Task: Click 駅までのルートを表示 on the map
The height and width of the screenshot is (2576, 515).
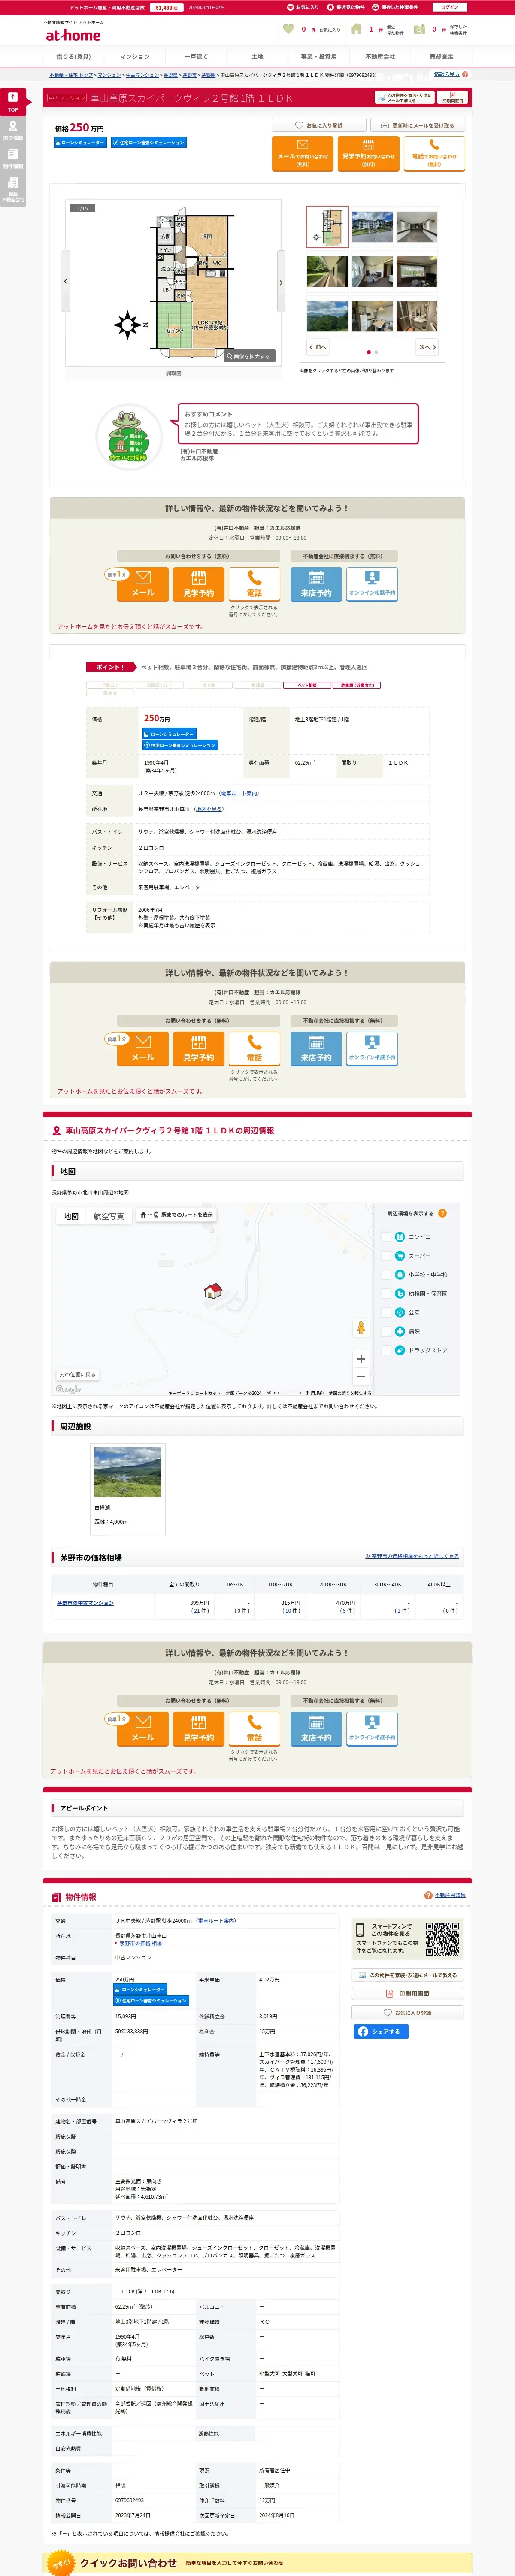Action: pos(176,1215)
